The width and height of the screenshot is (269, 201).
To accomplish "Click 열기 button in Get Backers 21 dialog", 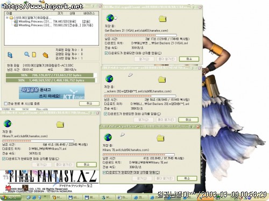I will (x=144, y=59).
